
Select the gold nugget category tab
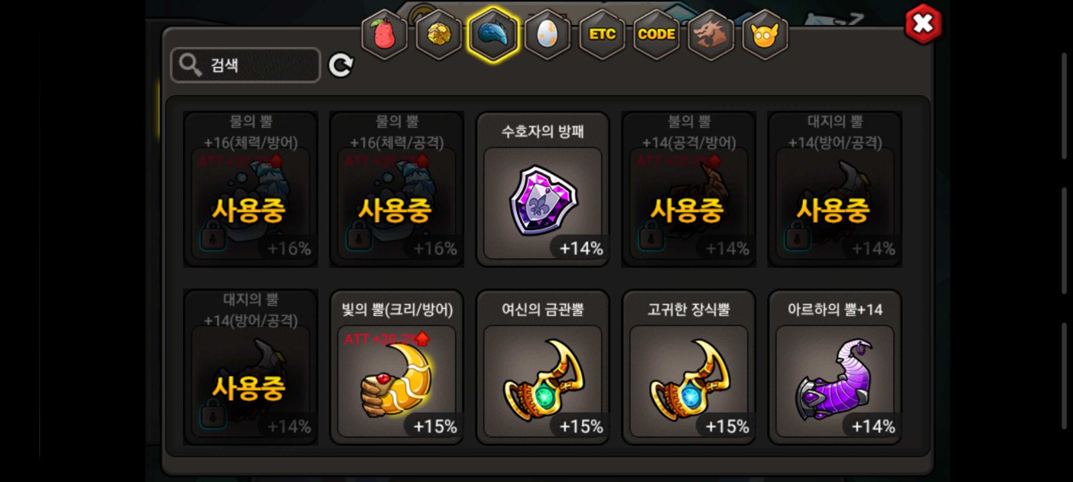tap(439, 35)
